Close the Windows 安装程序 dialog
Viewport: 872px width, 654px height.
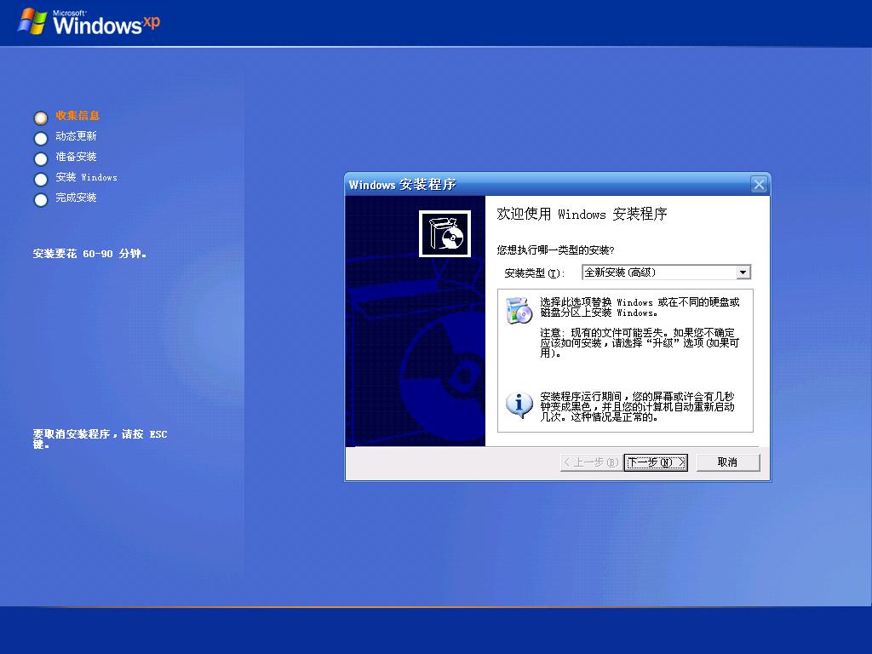point(759,184)
